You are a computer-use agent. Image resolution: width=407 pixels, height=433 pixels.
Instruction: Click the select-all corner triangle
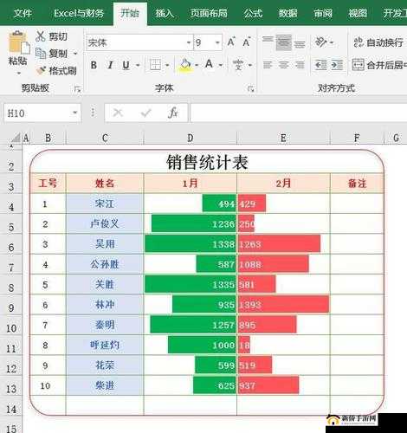click(16, 138)
